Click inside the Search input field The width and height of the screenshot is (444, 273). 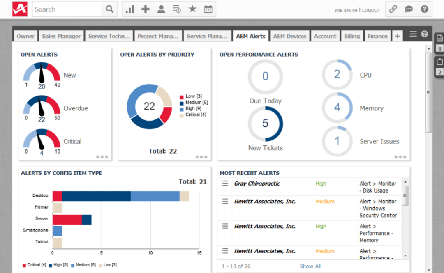(x=66, y=9)
